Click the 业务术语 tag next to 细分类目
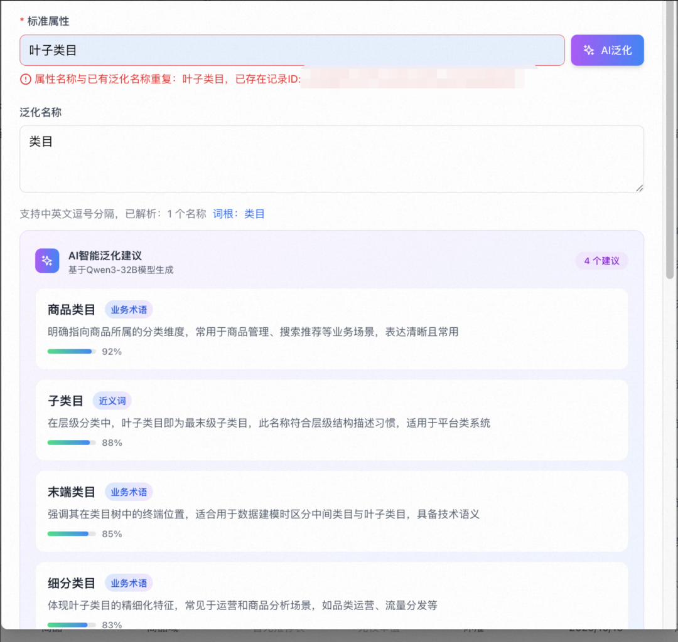678x642 pixels. pos(129,582)
